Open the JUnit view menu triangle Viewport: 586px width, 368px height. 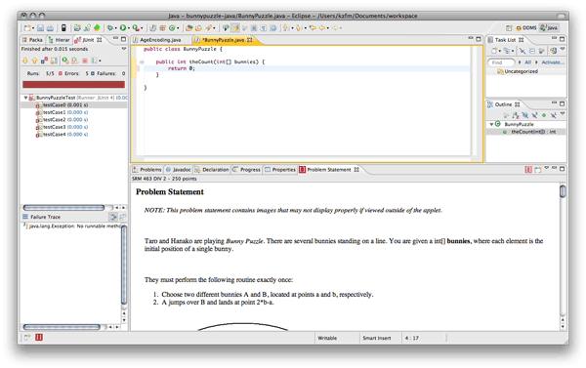[x=124, y=49]
